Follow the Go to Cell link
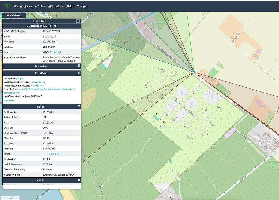Screen dimensions: 279x200 tap(54, 154)
